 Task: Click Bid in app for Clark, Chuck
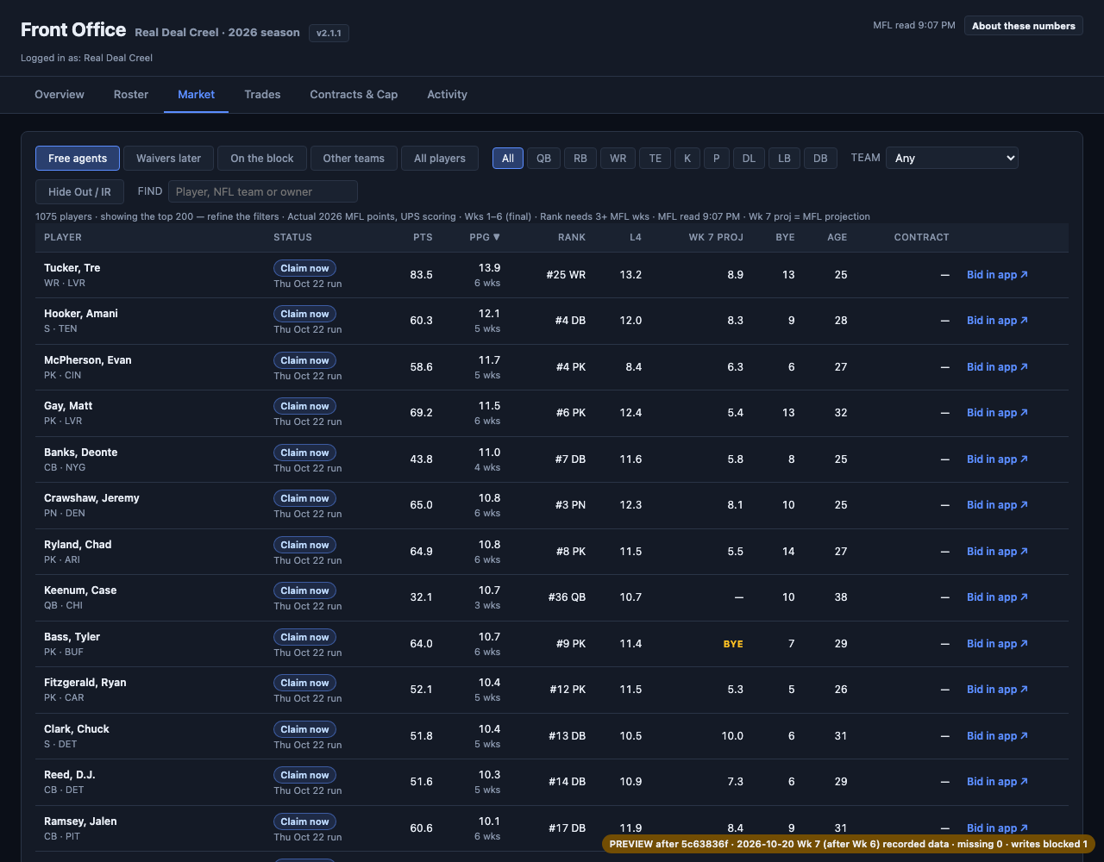coord(997,736)
